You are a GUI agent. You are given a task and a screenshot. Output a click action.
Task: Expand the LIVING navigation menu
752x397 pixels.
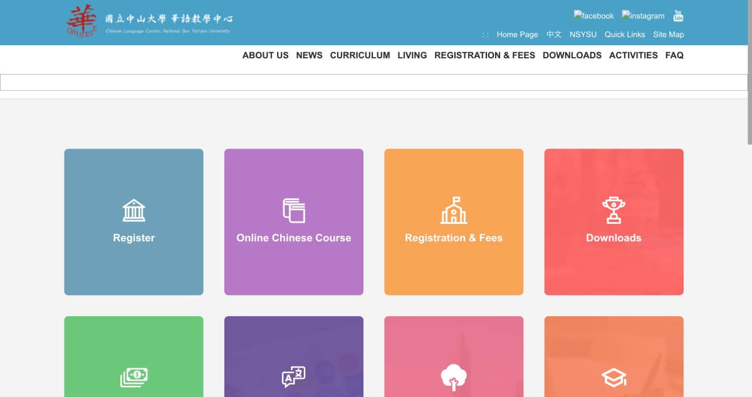[x=412, y=55]
